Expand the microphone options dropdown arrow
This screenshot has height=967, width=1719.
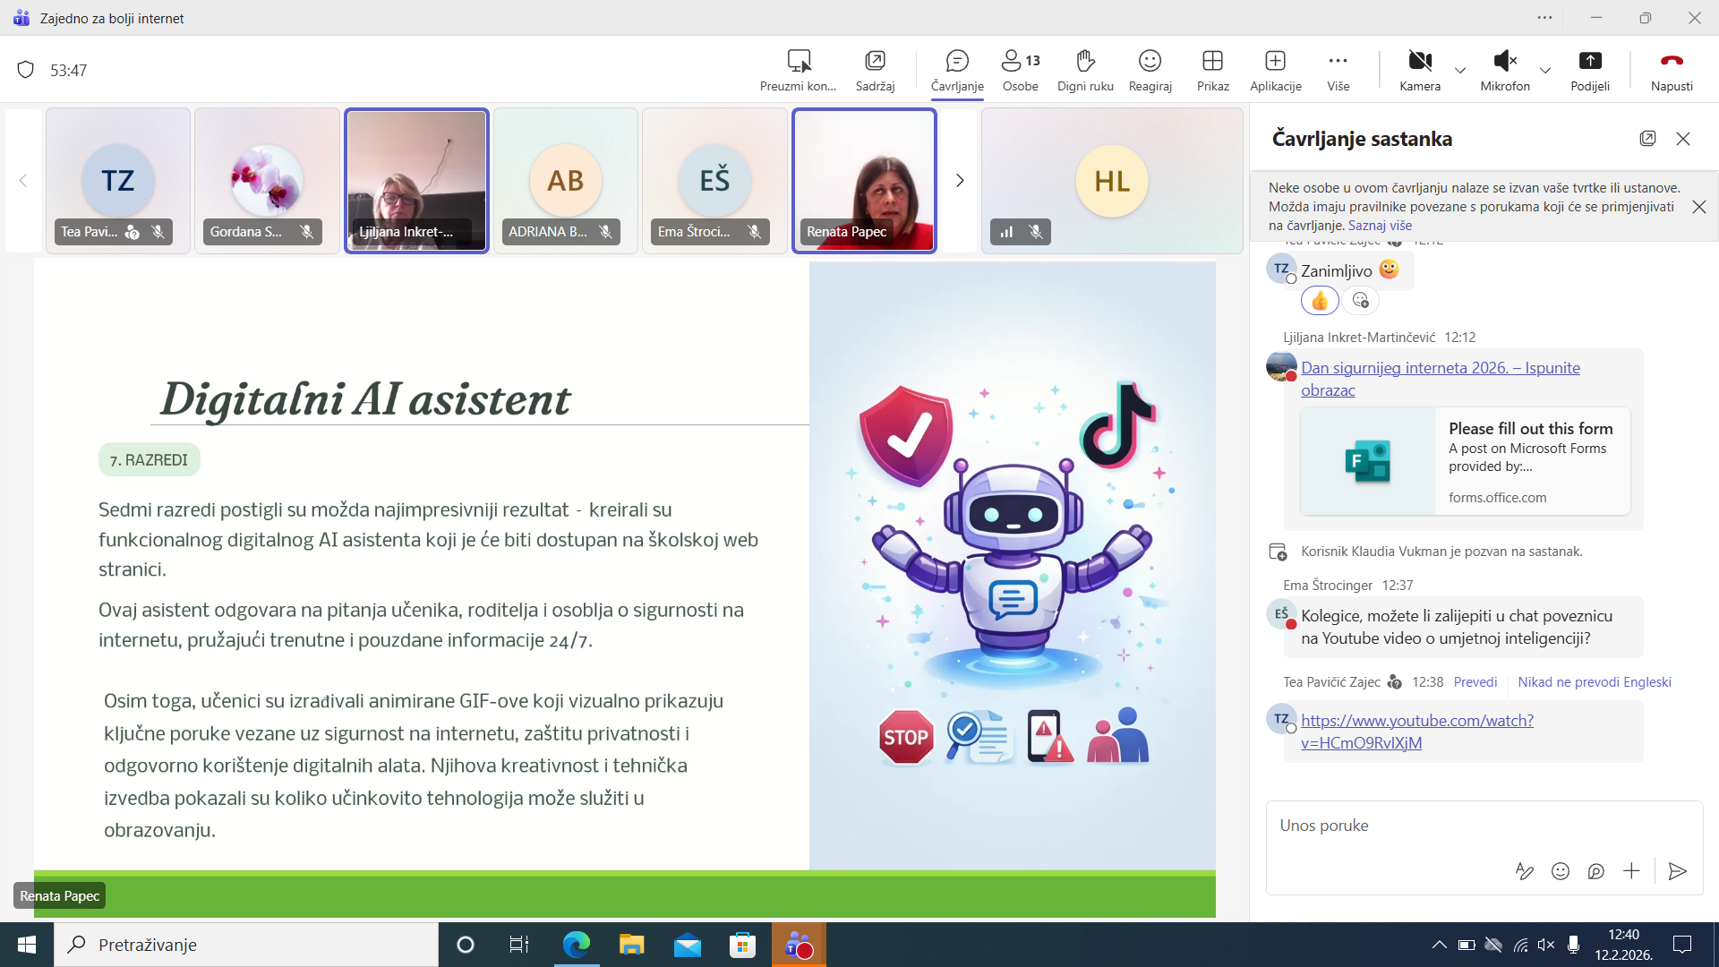[1545, 70]
